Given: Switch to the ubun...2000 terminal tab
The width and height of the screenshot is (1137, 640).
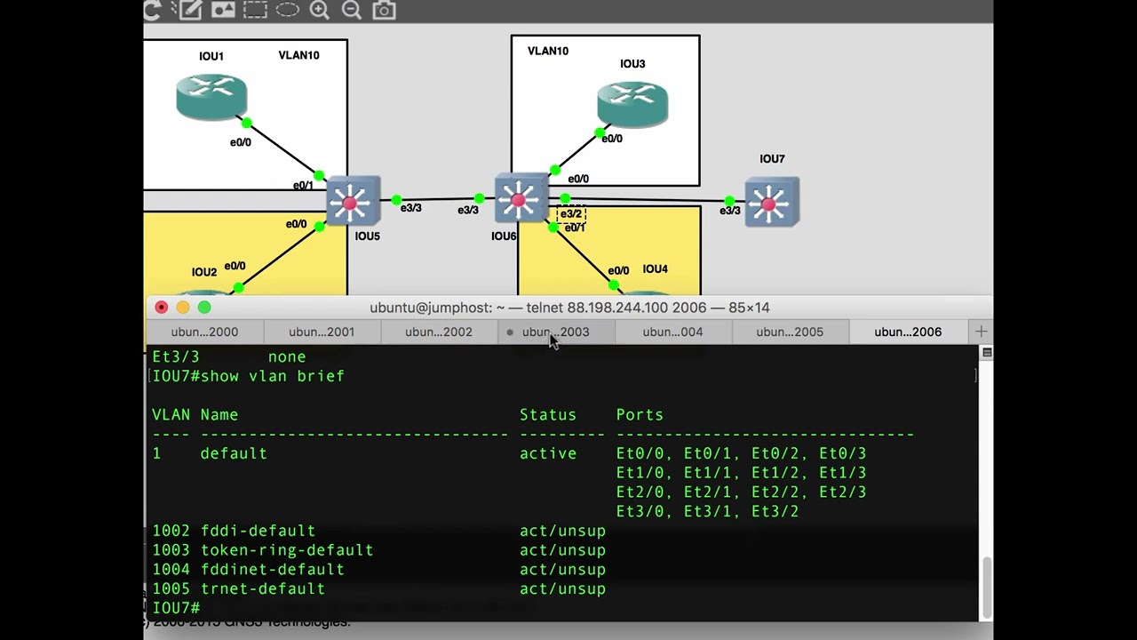Looking at the screenshot, I should pos(204,332).
